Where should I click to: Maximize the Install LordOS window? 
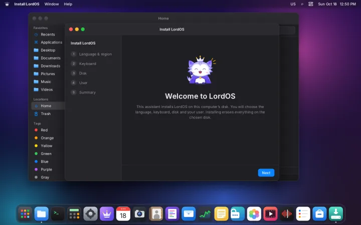click(83, 29)
